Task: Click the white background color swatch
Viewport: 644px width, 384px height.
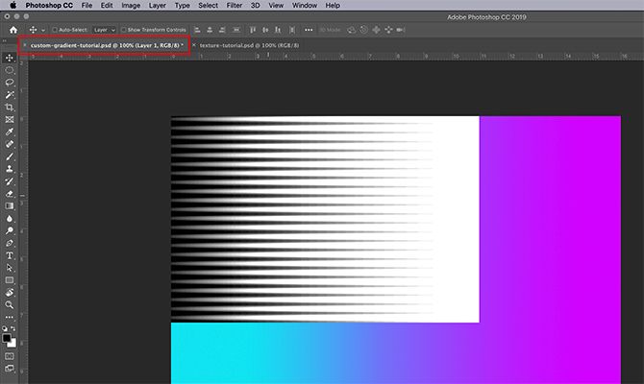Action: pyautogui.click(x=12, y=344)
